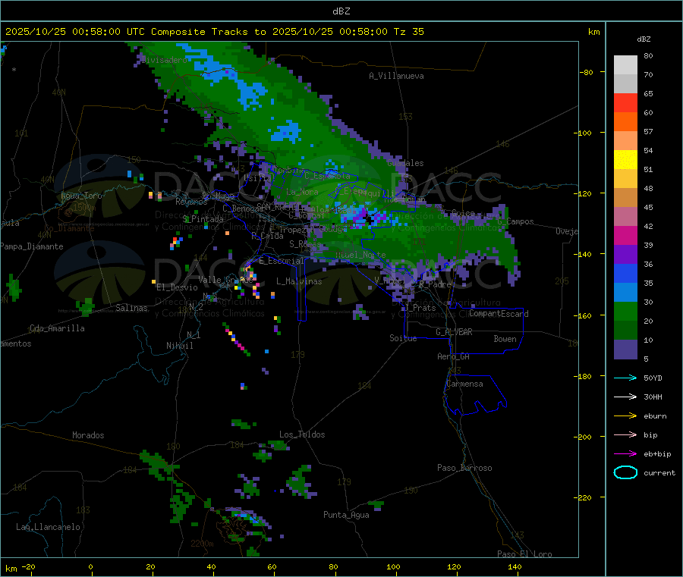Click the Guadales map label

click(405, 163)
